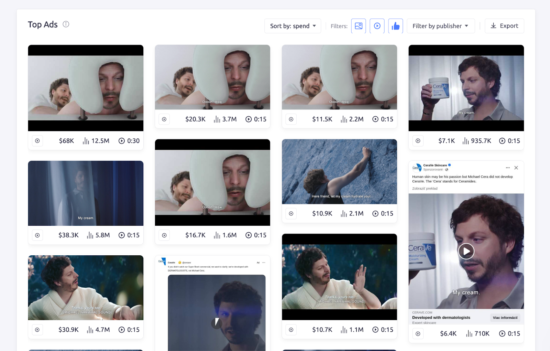
Task: Toggle the video ads filter
Action: pos(377,26)
